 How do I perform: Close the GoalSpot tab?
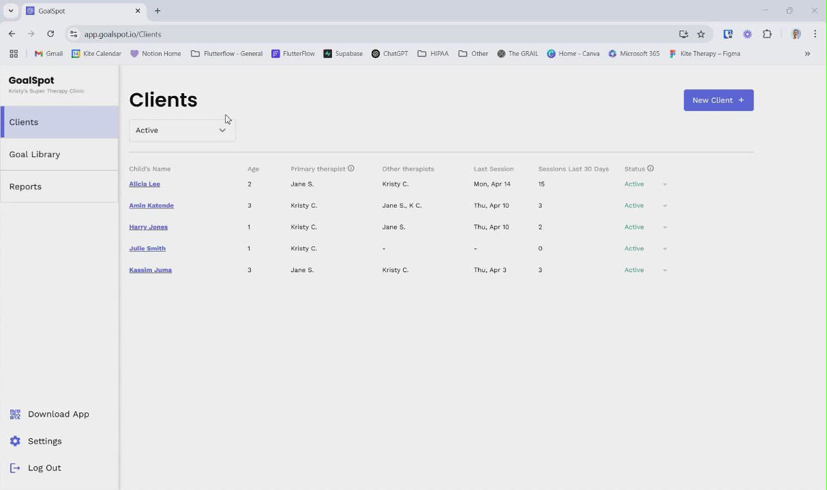pyautogui.click(x=138, y=11)
